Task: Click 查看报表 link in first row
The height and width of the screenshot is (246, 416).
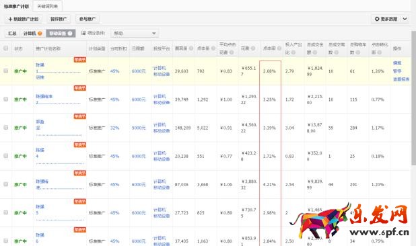Action: (x=401, y=79)
